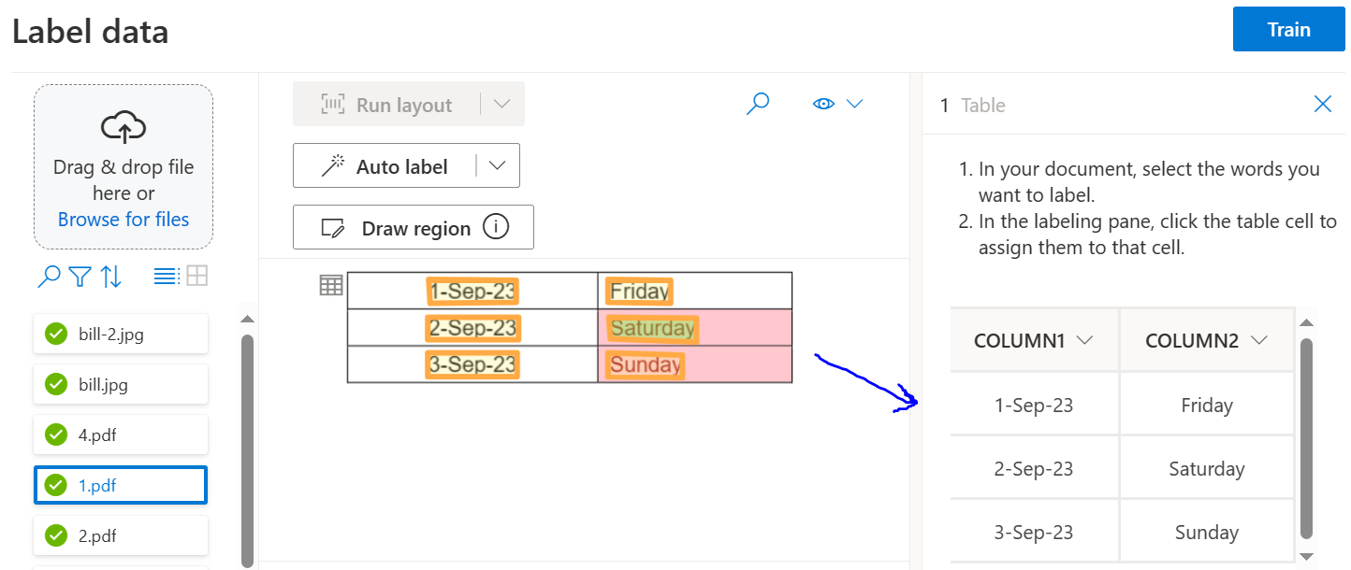
Task: Click the search magnifier above the document viewer
Action: (x=758, y=103)
